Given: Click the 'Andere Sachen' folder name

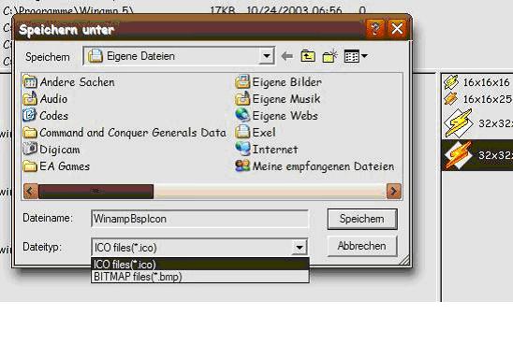Looking at the screenshot, I should point(77,82).
